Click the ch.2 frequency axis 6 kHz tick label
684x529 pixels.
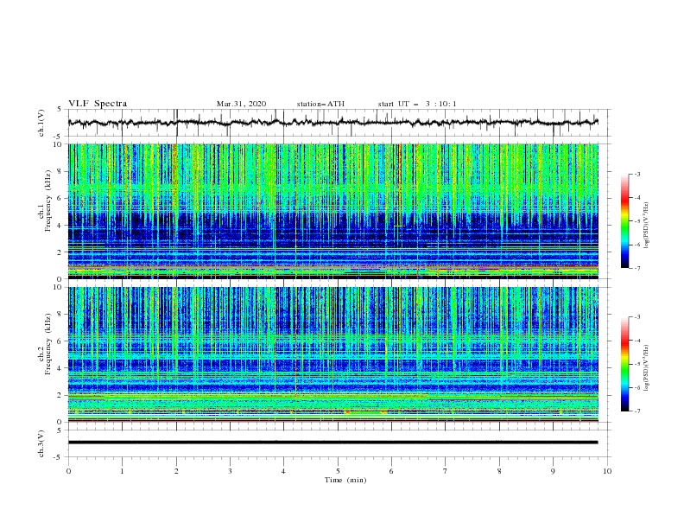(60, 341)
